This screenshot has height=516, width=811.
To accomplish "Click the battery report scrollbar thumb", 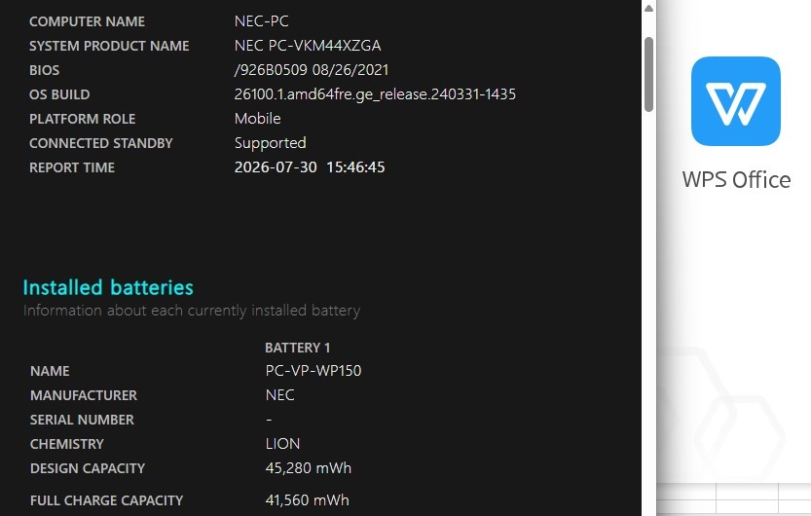I will (x=648, y=74).
